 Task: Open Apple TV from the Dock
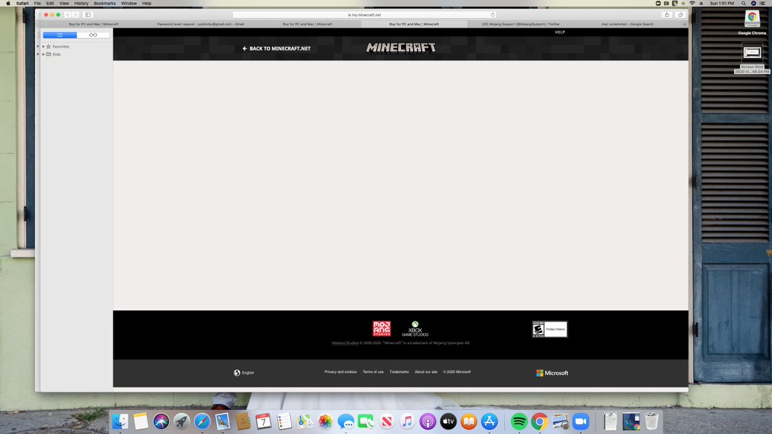[448, 421]
